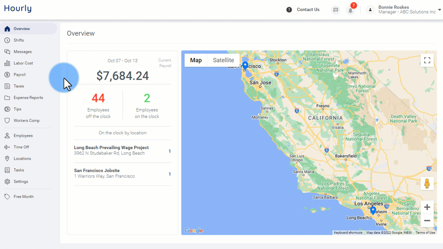This screenshot has width=443, height=249.
Task: Click the Overview page heading
Action: click(81, 33)
